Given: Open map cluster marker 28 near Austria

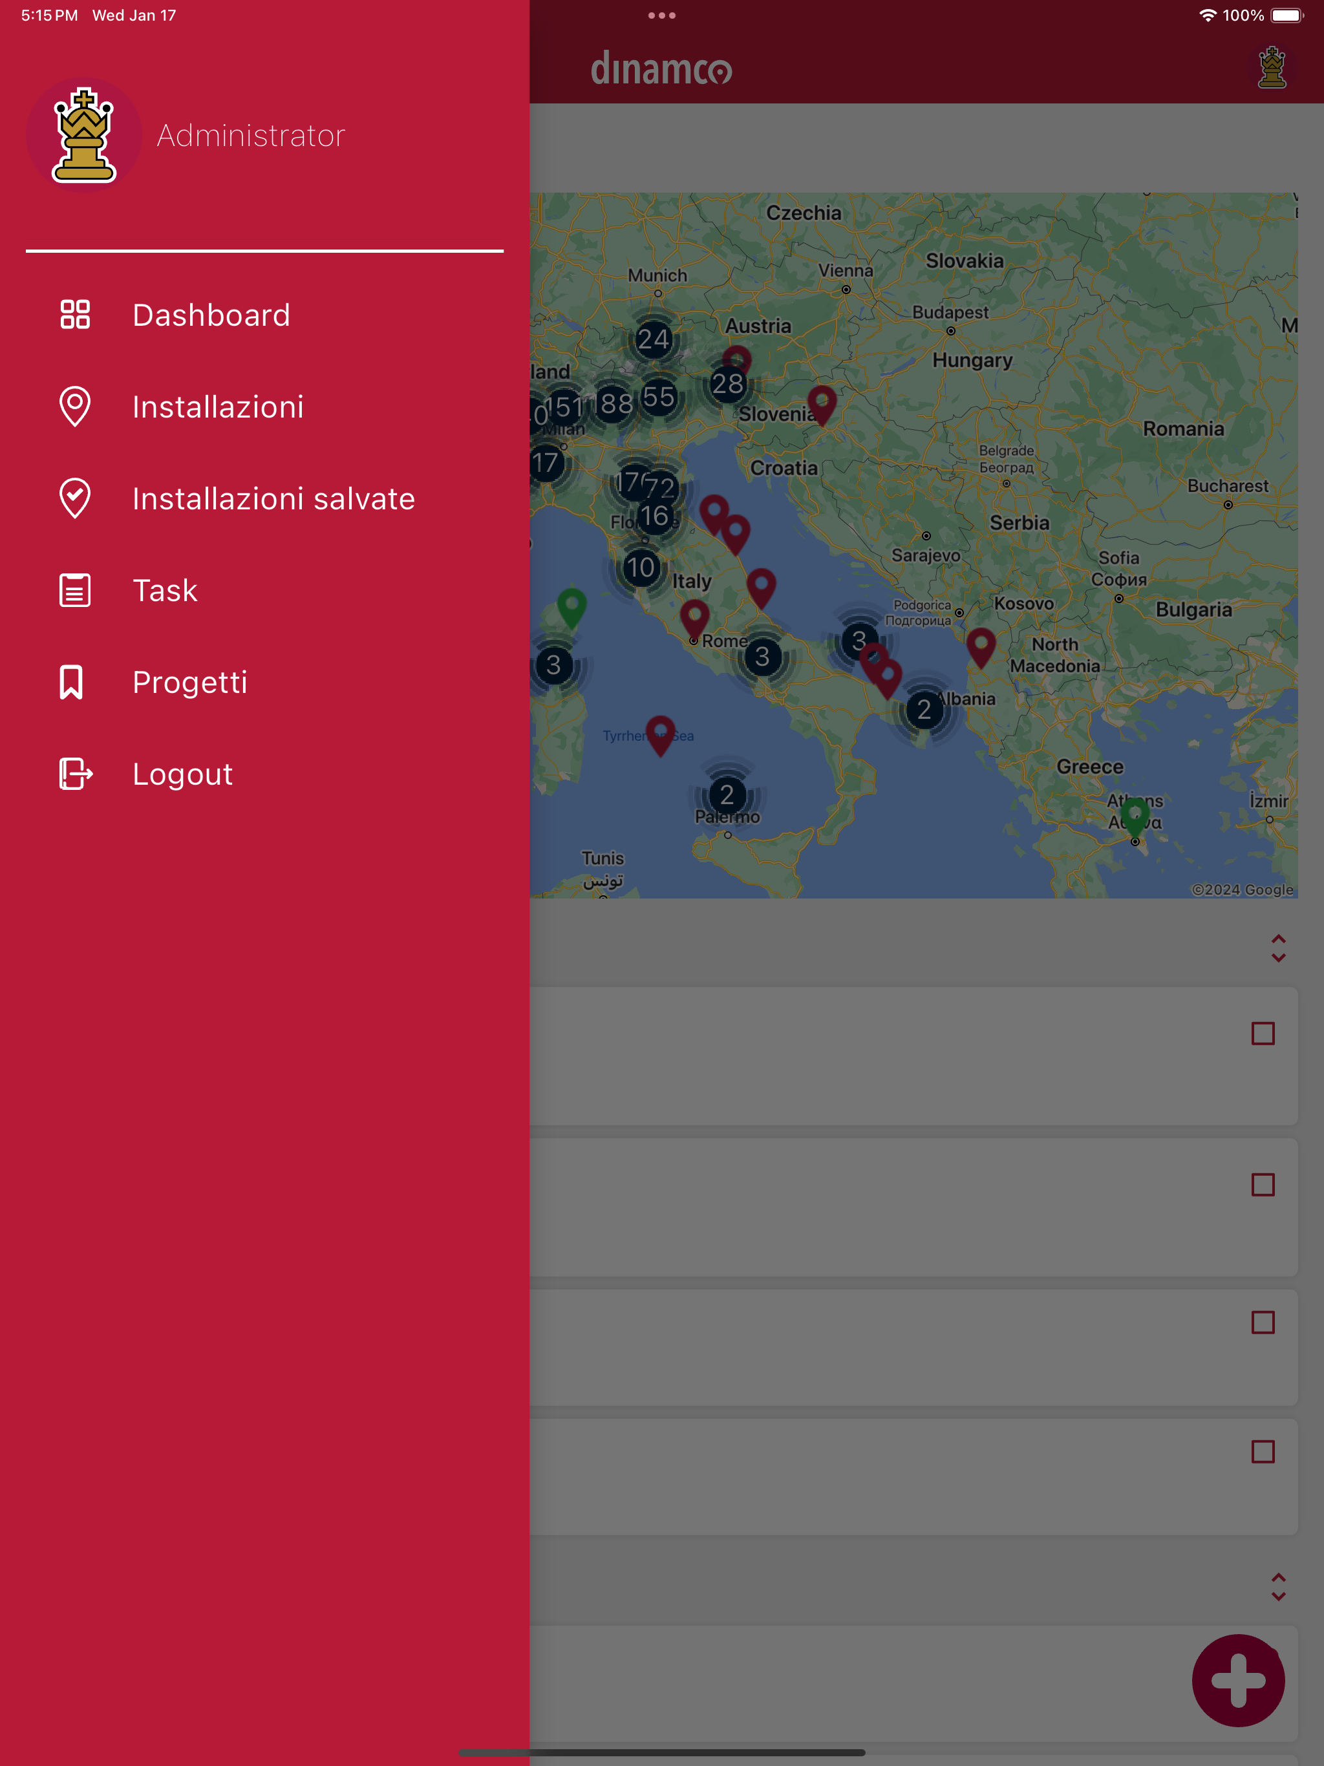Looking at the screenshot, I should point(727,384).
